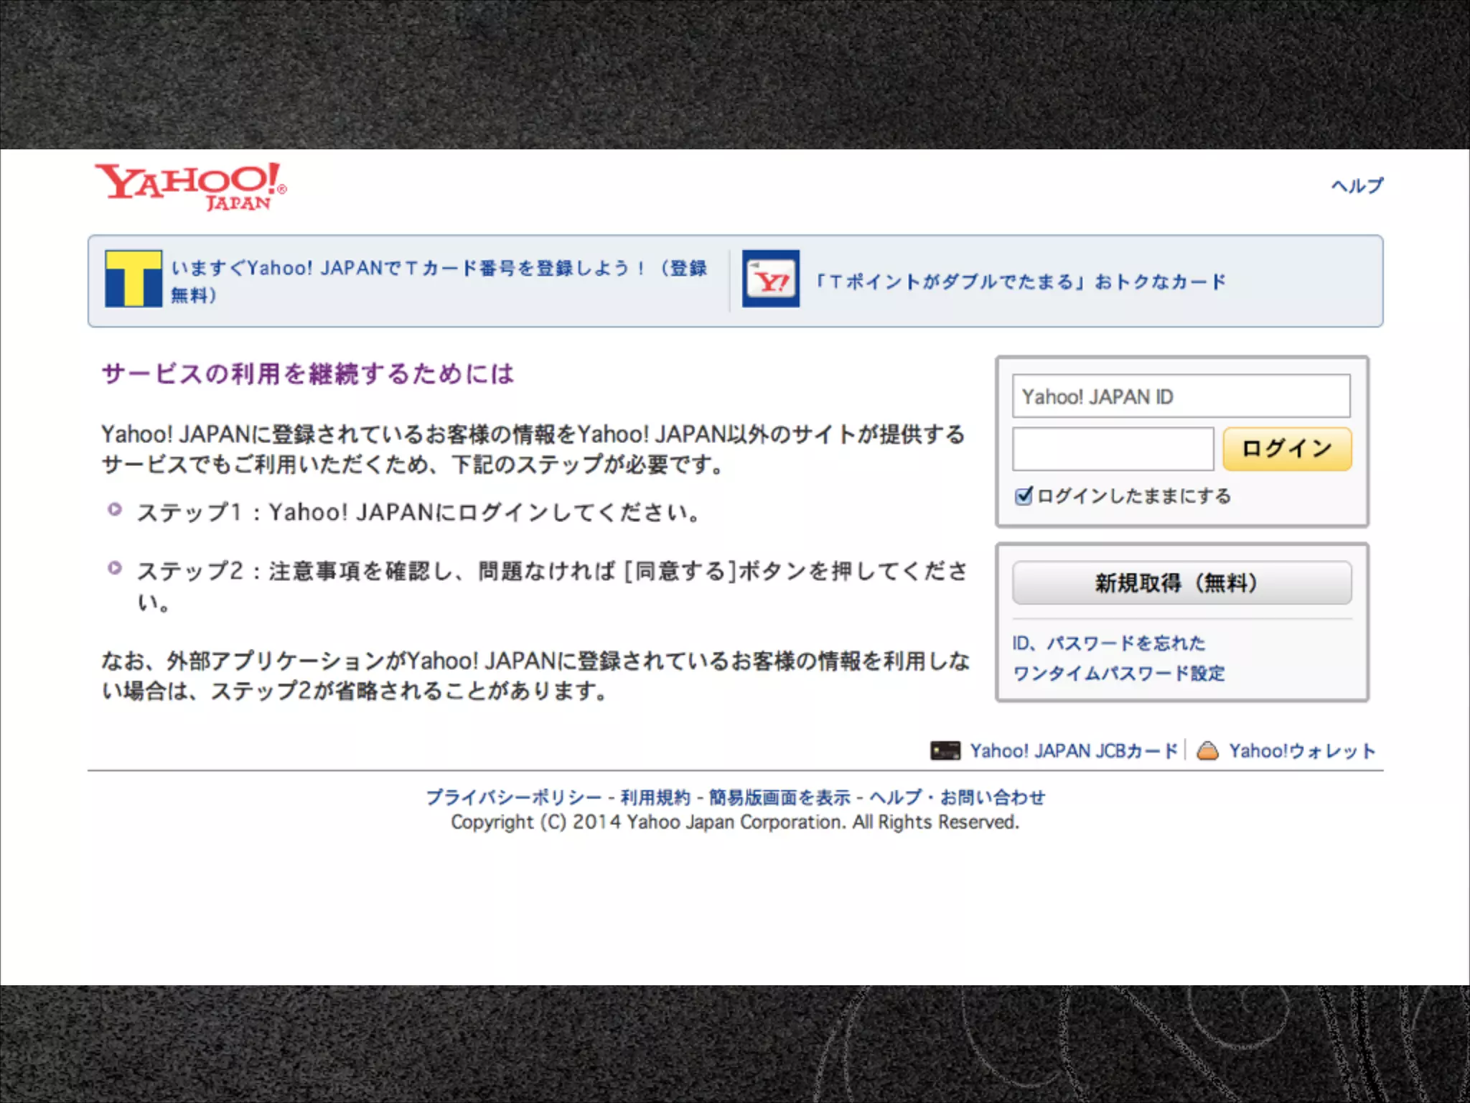
Task: Uncheck the ログインしたままにする checkbox
Action: pos(1024,496)
